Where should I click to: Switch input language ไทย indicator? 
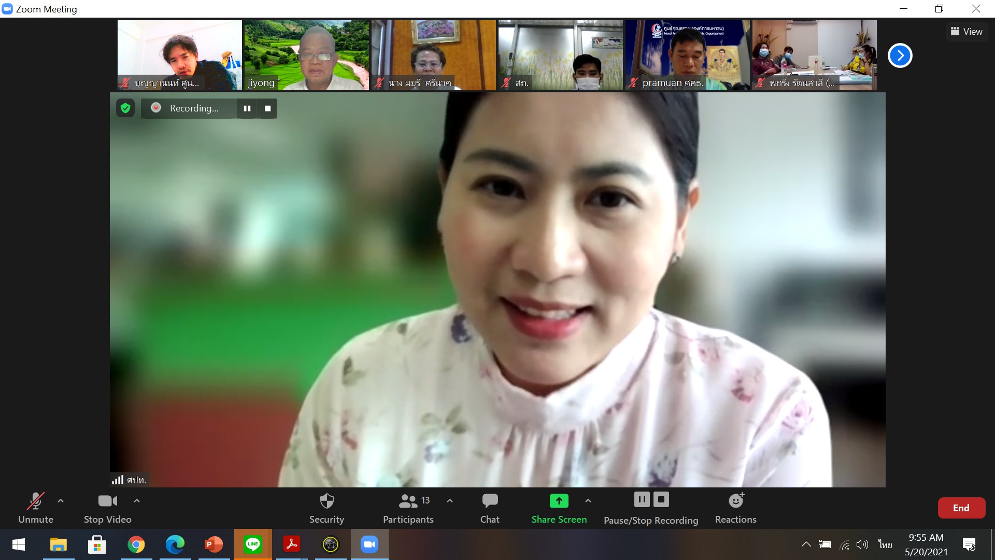(x=885, y=544)
